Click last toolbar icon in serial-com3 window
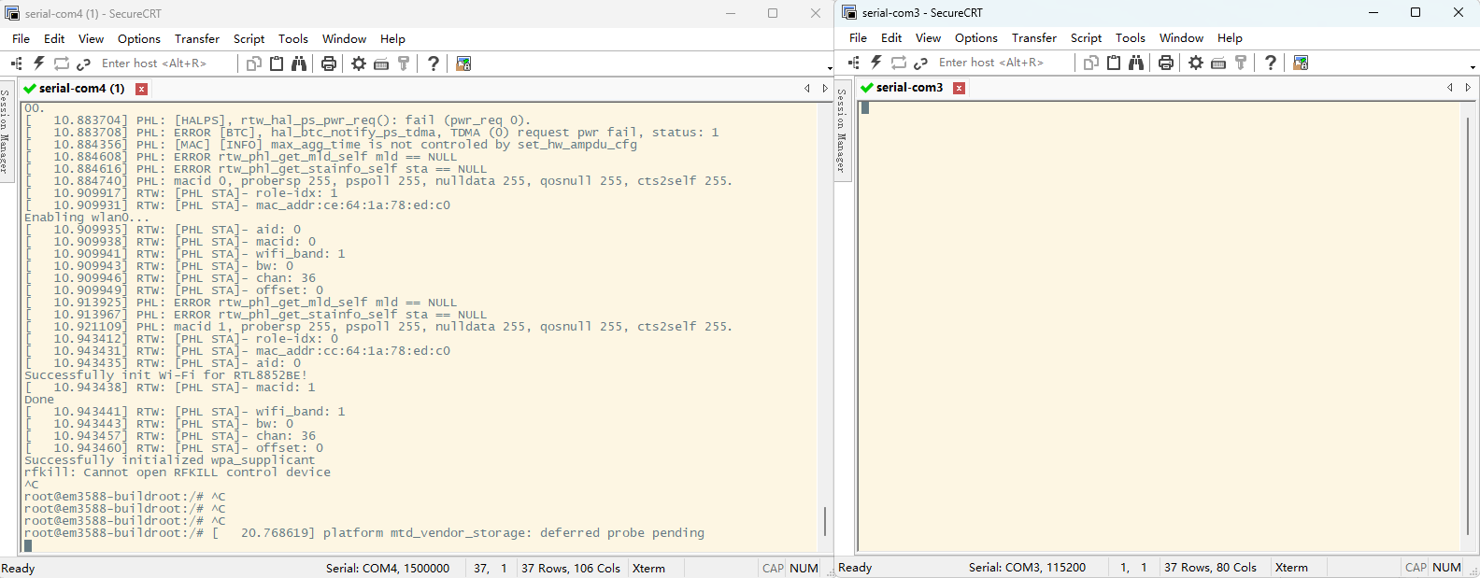 [x=1301, y=63]
